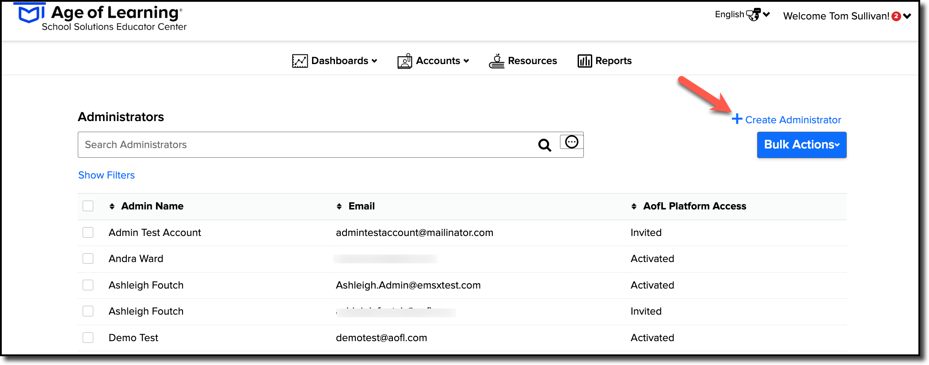Click the red notification badge
Viewport: 929px width, 365px height.
click(896, 16)
